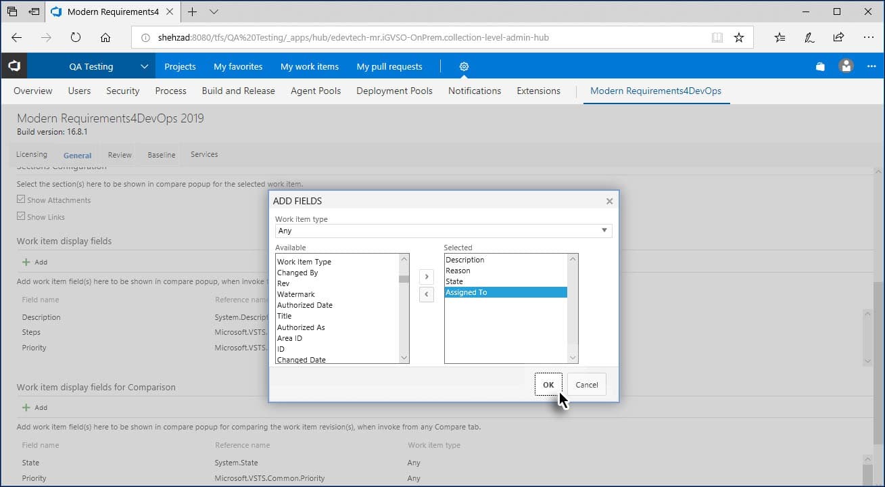Add a work item display field
Image resolution: width=885 pixels, height=487 pixels.
click(34, 262)
